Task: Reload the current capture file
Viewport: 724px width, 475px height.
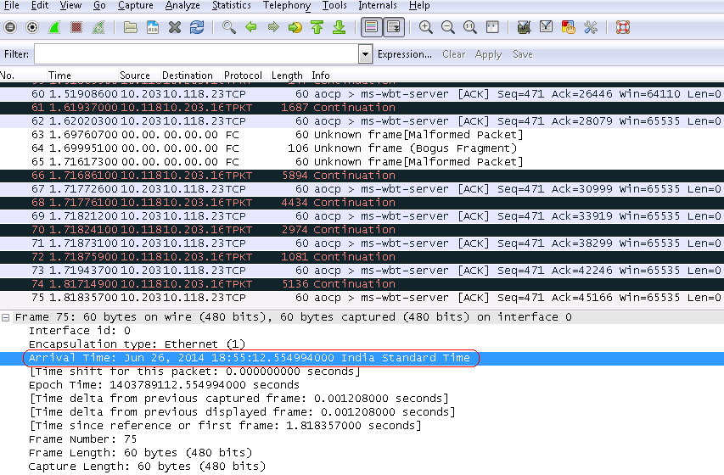Action: 197,27
